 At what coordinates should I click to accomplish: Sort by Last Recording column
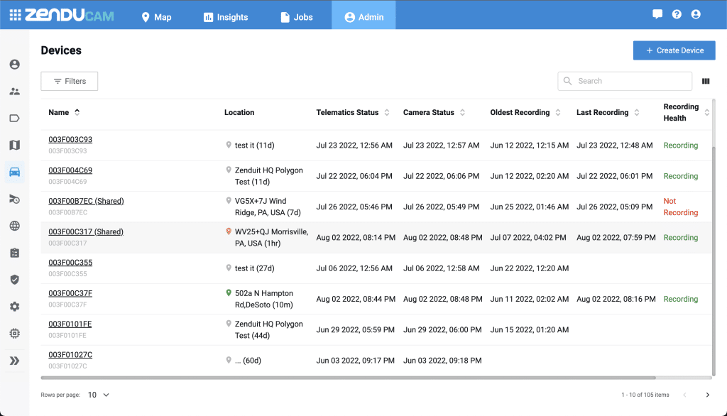point(637,112)
